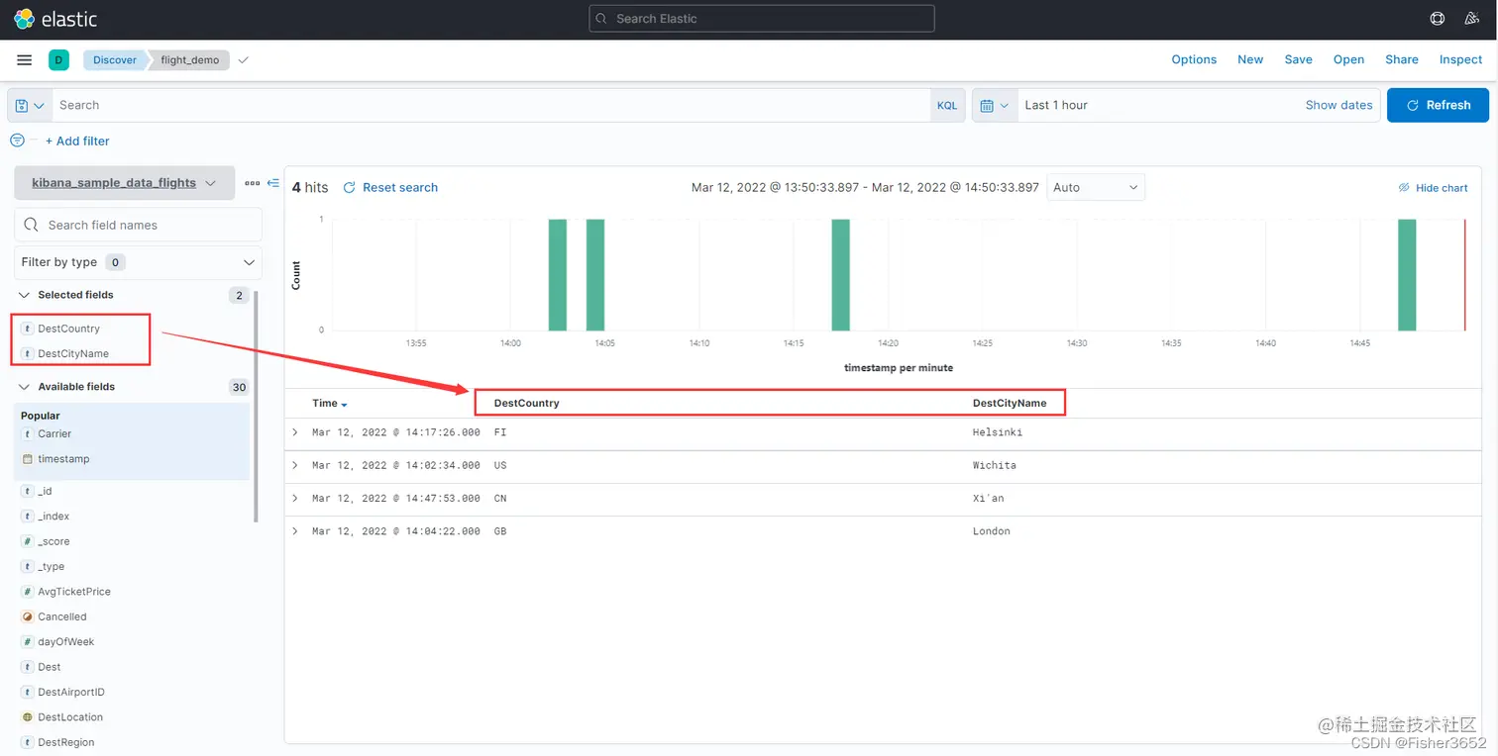Screen dimensions: 1498x756
Task: Click the field list scrollbar
Action: pos(256,406)
